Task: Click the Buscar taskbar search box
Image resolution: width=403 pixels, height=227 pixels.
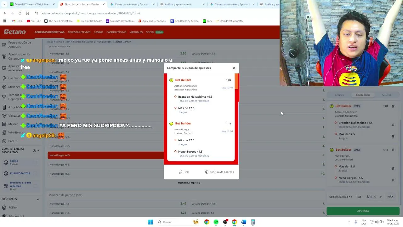Action: pyautogui.click(x=178, y=222)
